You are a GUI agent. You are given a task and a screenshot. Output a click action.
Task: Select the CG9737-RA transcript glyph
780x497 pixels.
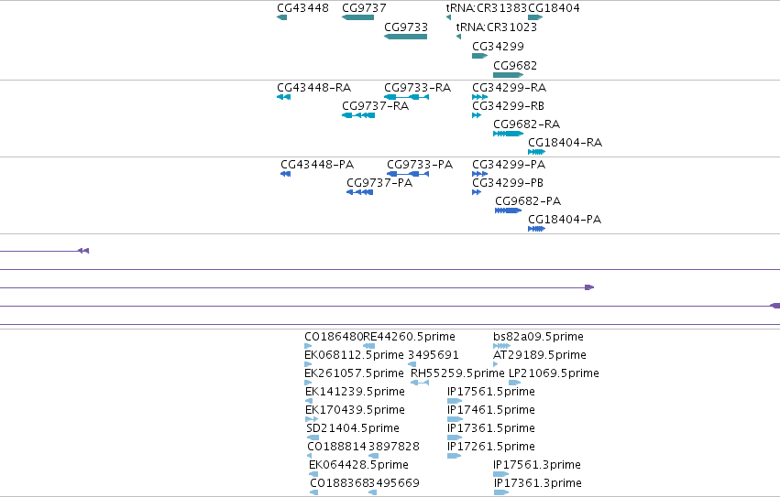[x=358, y=115]
